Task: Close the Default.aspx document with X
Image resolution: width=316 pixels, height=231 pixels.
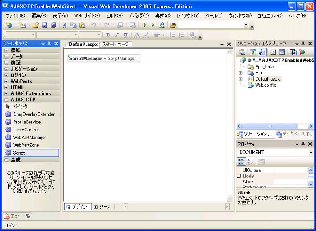Action: [x=229, y=44]
